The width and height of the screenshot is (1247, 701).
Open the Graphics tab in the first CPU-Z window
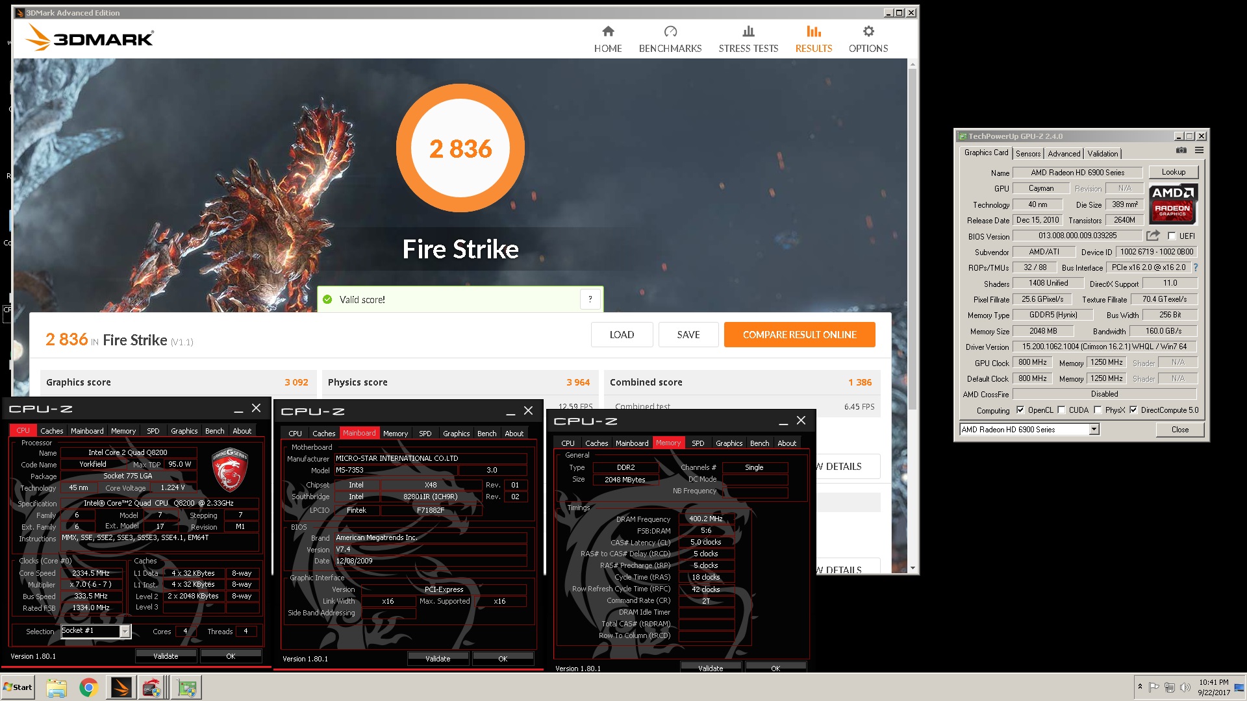[184, 431]
